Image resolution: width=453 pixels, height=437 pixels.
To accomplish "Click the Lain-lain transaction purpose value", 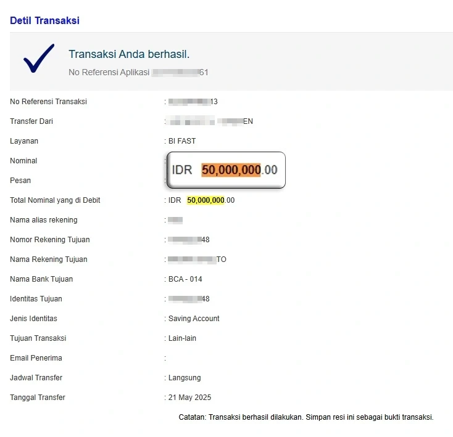I will coord(182,338).
